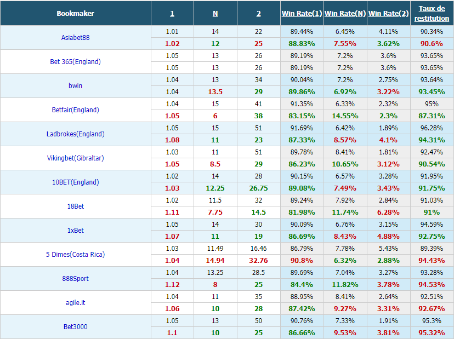
Task: Select 18Bet home odds 1.11
Action: 172,212
